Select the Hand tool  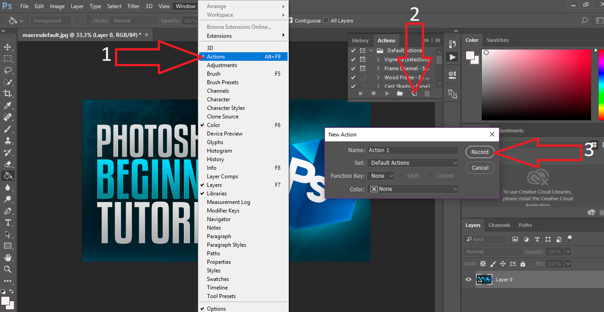click(x=8, y=258)
